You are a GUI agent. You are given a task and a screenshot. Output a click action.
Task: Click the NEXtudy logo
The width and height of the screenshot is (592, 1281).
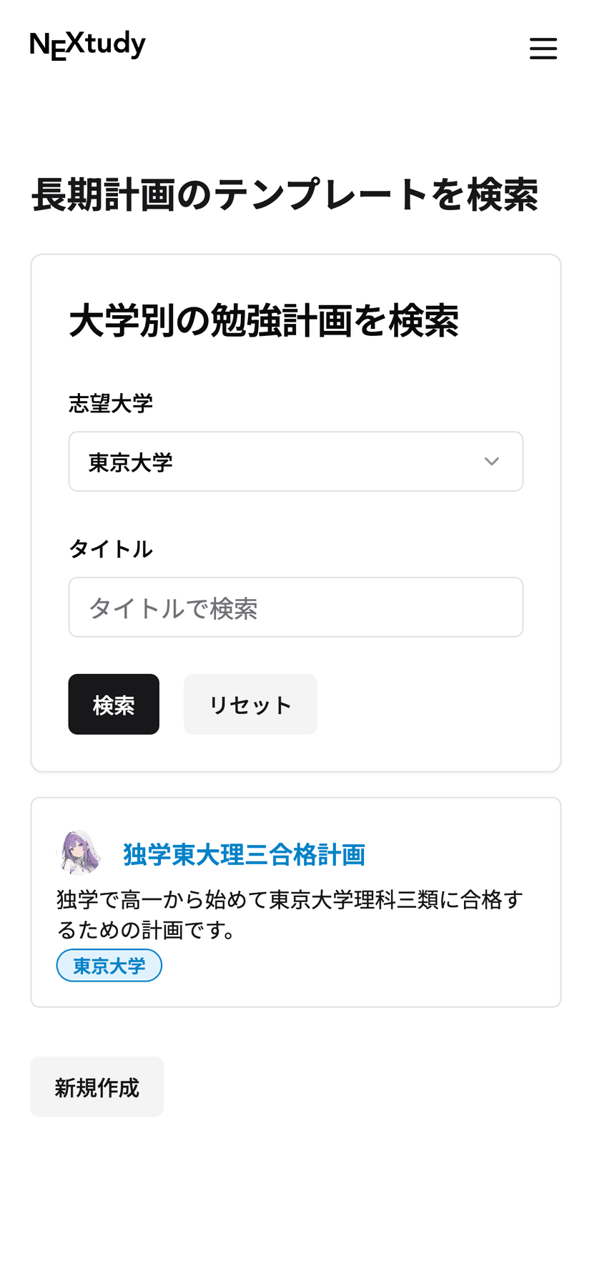tap(87, 45)
